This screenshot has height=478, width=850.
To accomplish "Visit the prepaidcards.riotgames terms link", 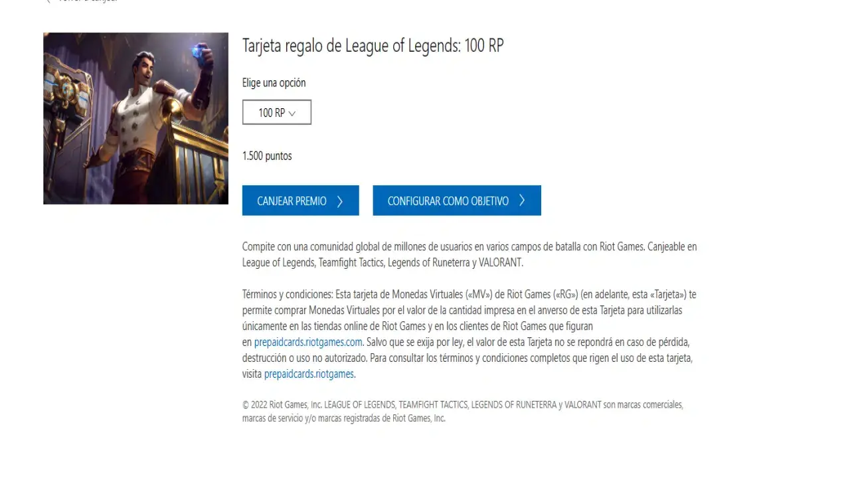I will pyautogui.click(x=309, y=374).
